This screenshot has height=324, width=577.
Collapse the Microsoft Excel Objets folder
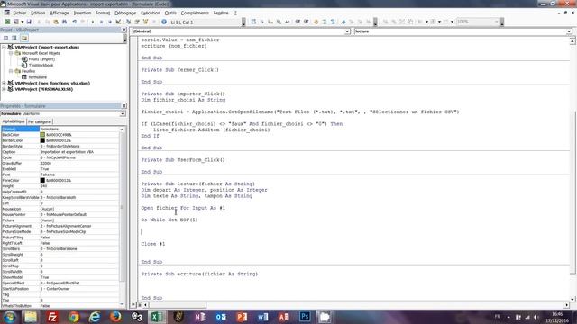pos(11,53)
